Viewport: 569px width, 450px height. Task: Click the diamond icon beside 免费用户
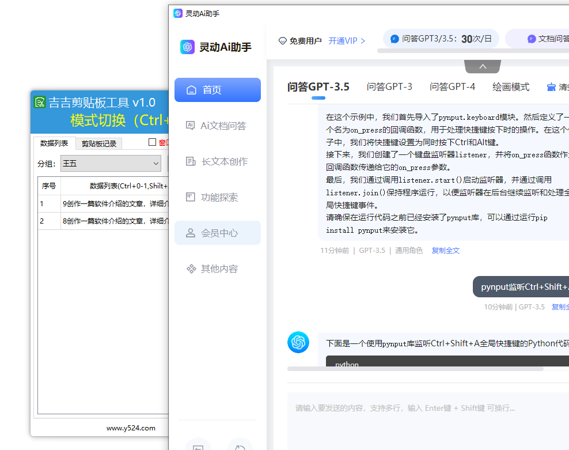tap(282, 41)
